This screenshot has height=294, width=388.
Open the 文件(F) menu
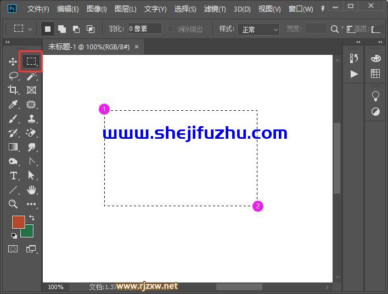[x=38, y=9]
